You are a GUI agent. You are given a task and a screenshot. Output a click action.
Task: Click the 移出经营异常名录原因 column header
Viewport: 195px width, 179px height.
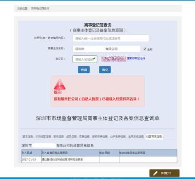pos(148,153)
